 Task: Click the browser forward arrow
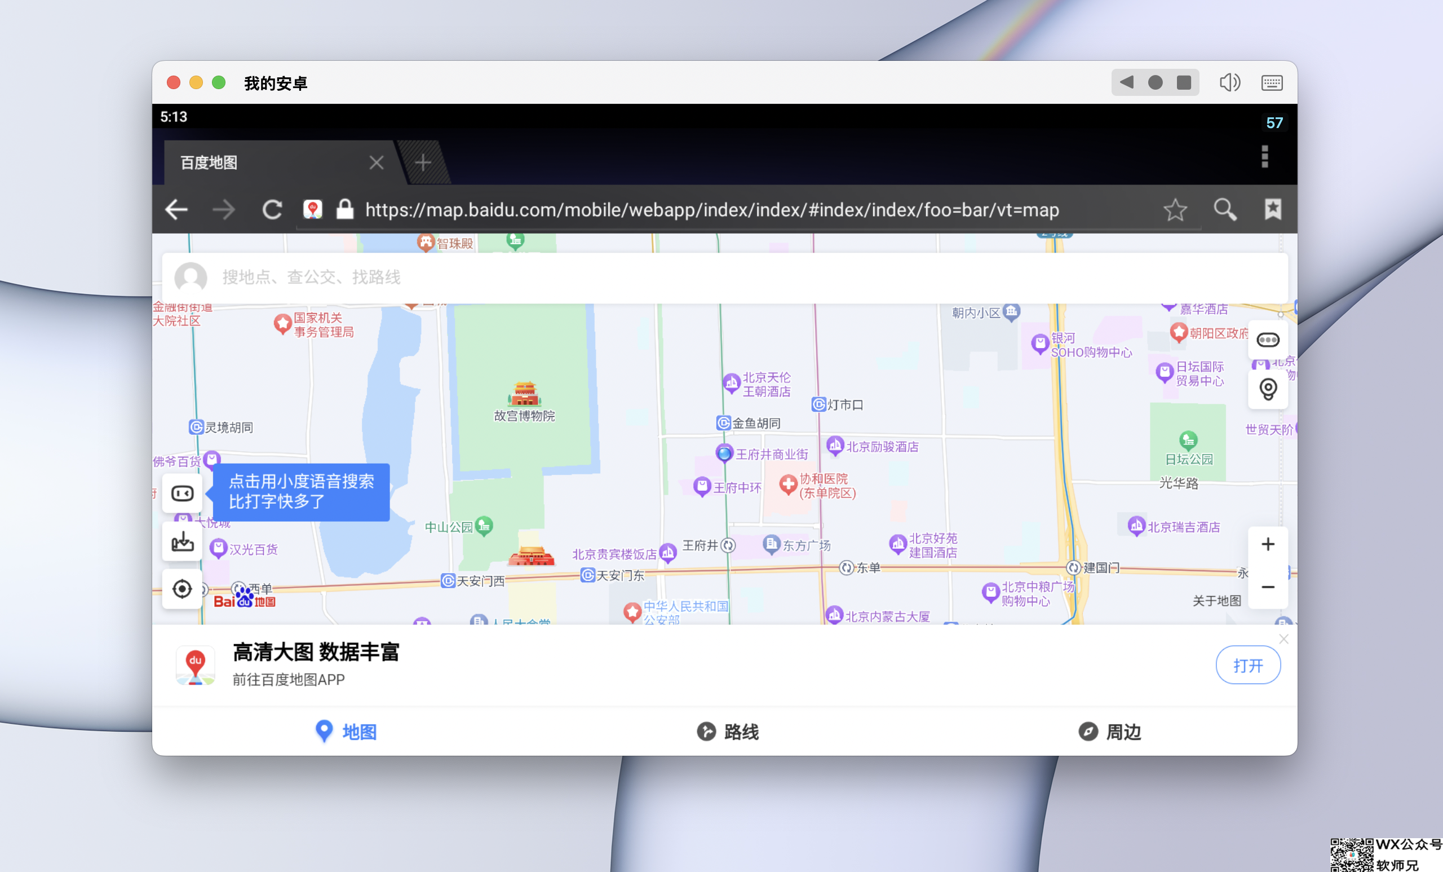[x=224, y=210]
